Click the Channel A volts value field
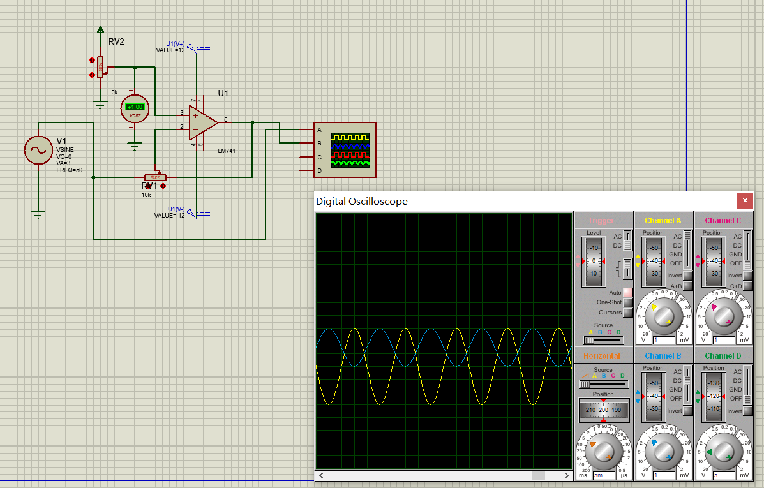The width and height of the screenshot is (764, 488). click(x=664, y=340)
